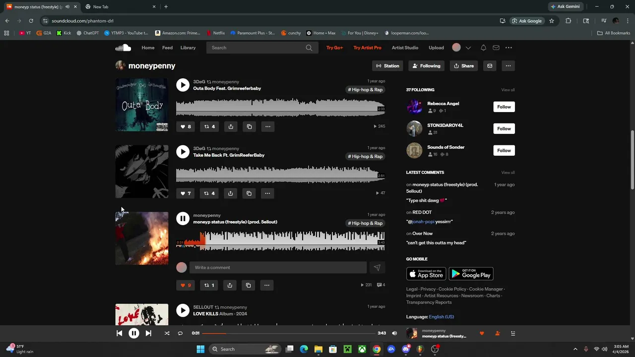Image resolution: width=635 pixels, height=357 pixels.
Task: Share the Outa Body track
Action: 231,126
